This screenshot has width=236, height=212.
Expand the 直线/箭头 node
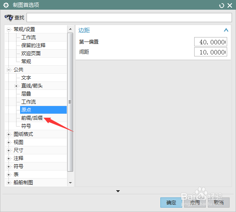coord(16,86)
